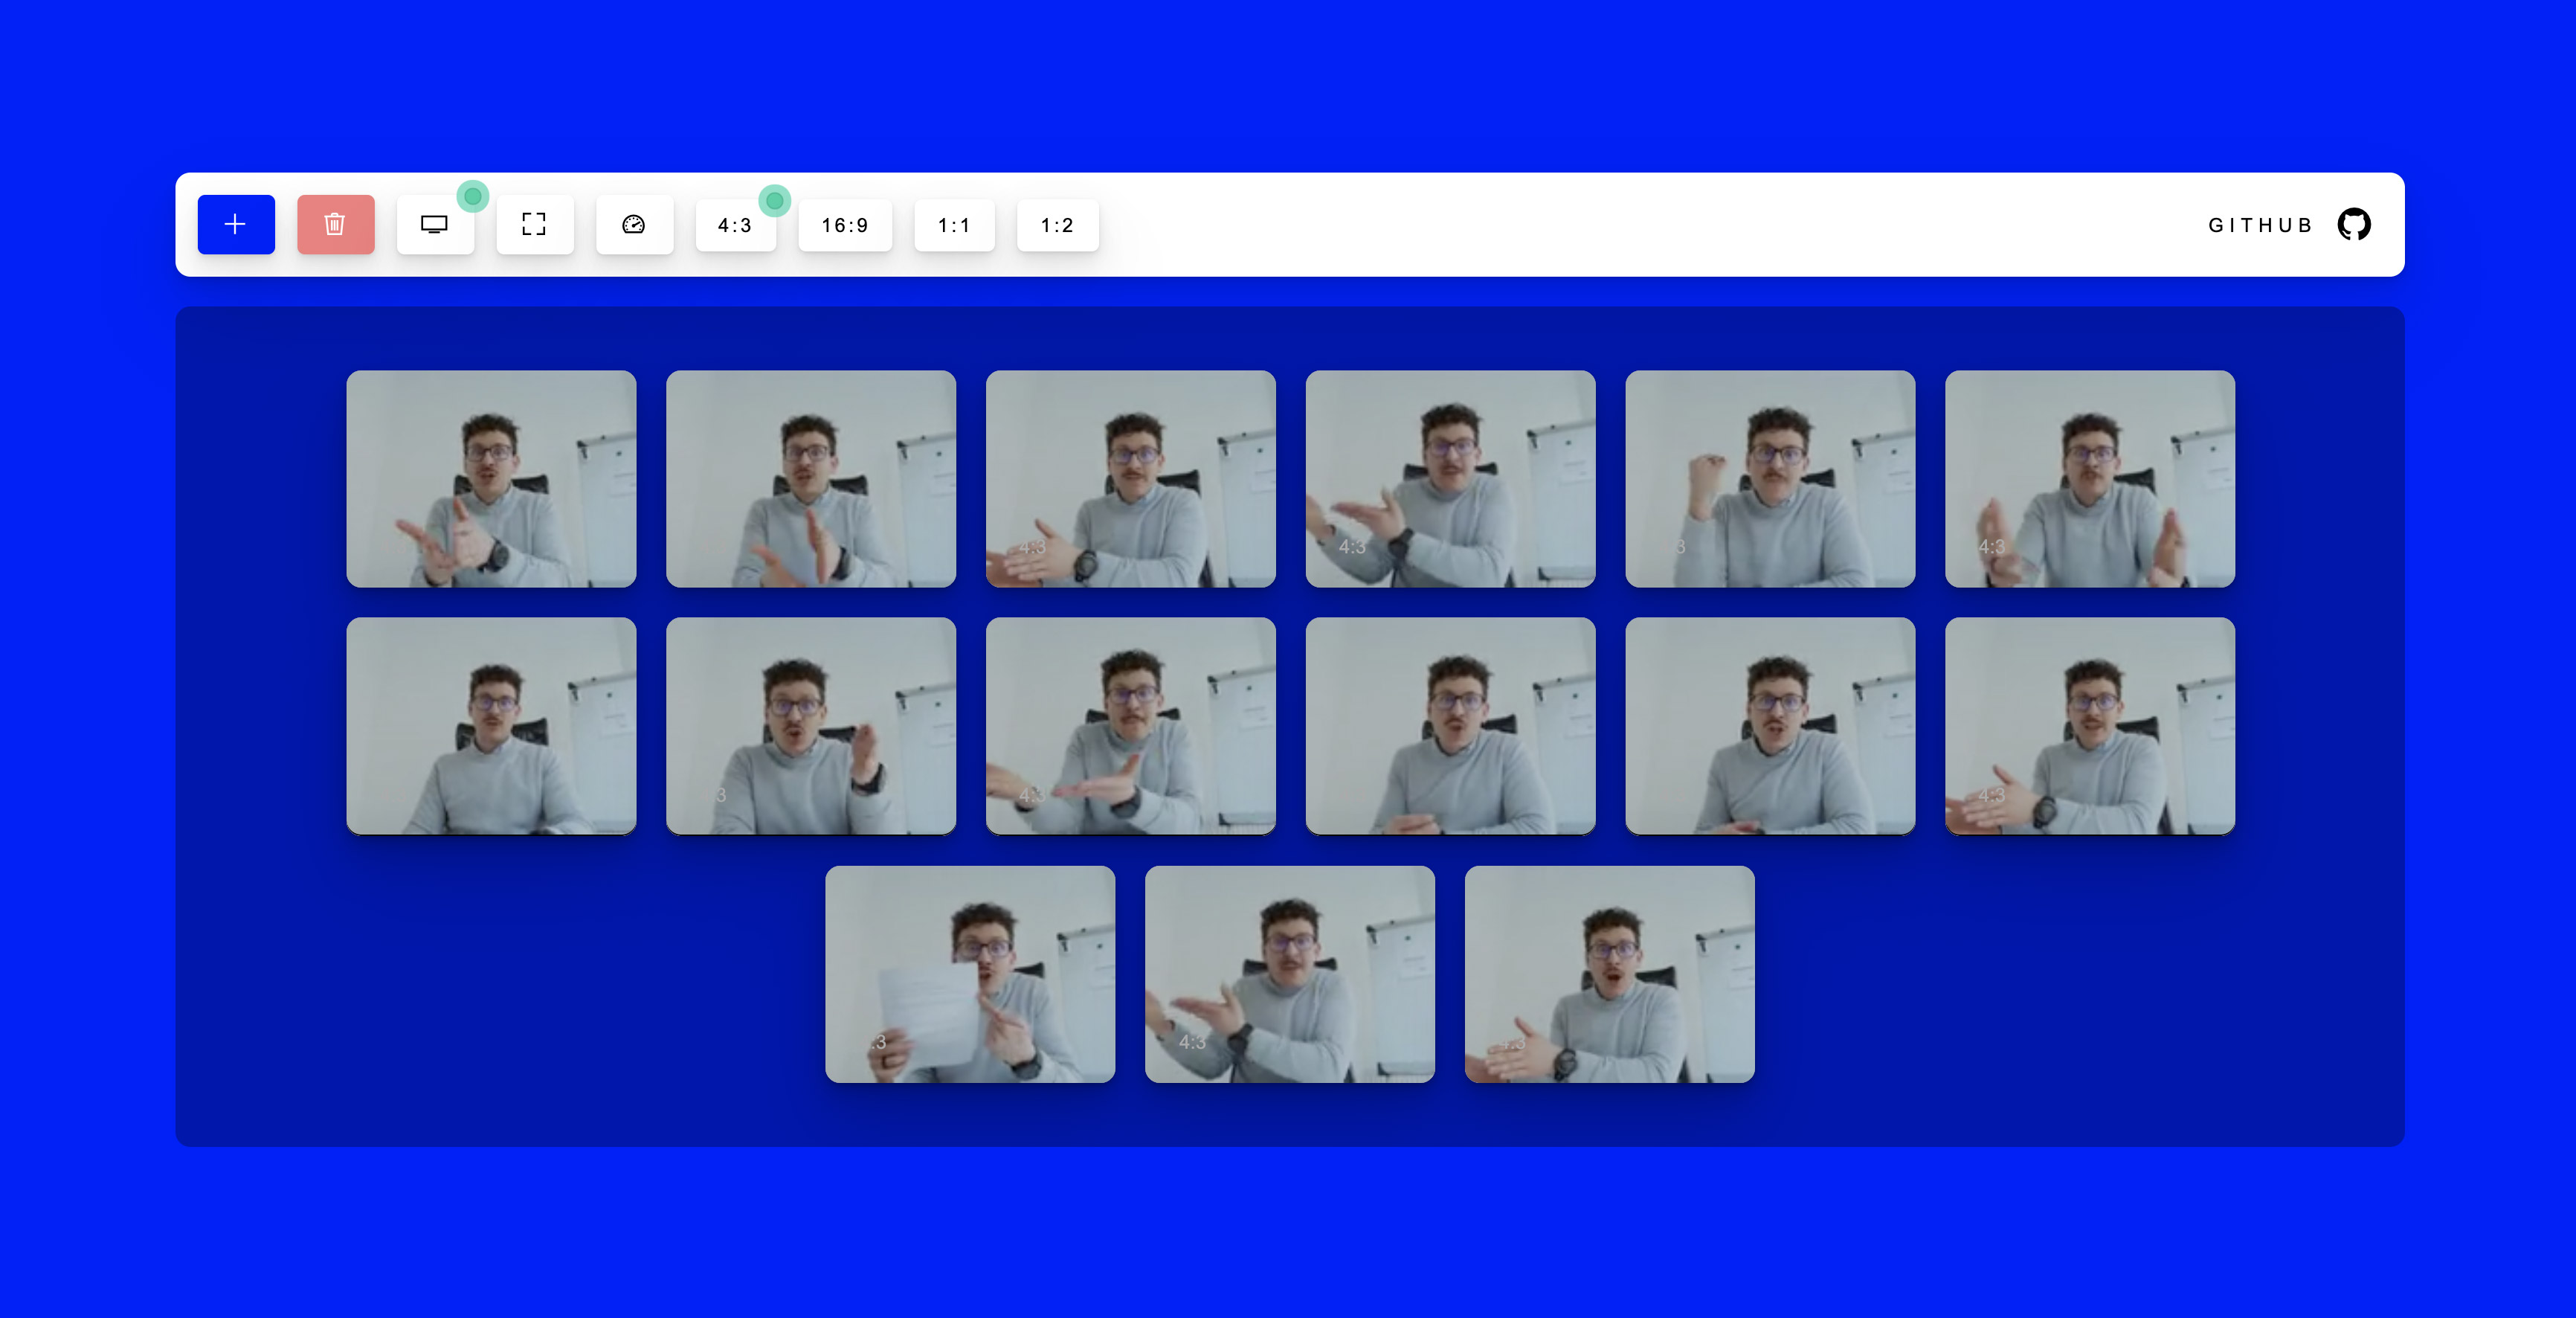Open the GITHUB text link

2260,225
